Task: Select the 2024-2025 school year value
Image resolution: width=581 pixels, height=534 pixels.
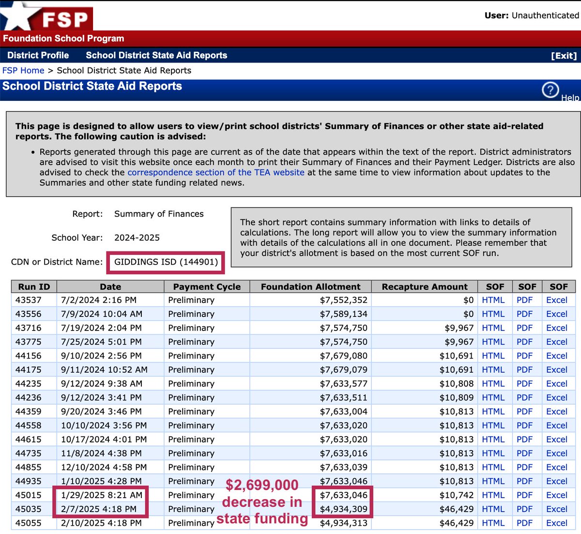Action: pos(137,237)
